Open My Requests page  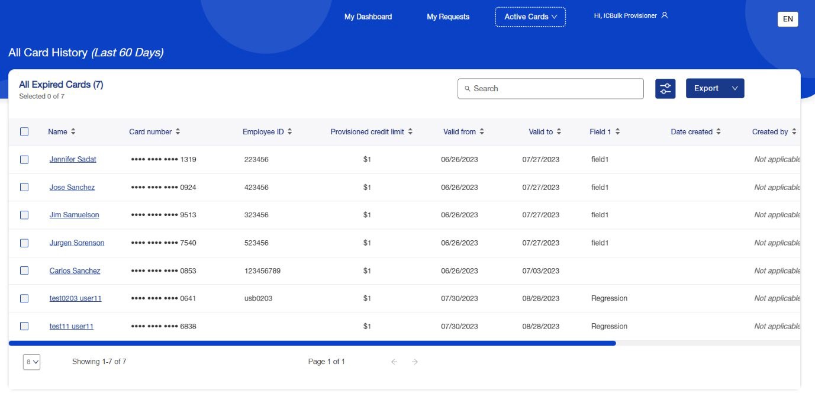[x=448, y=17]
